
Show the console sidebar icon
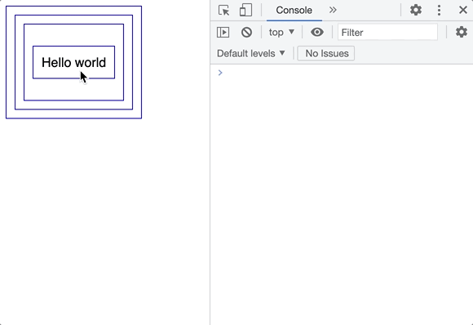click(223, 33)
